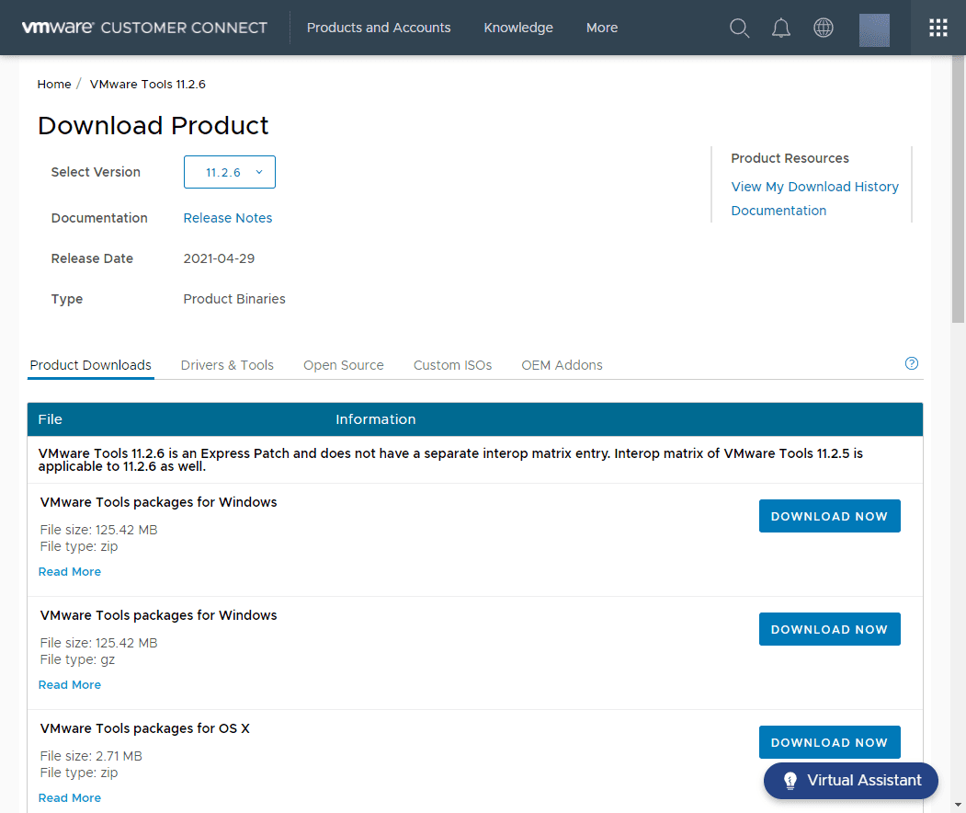Open the Knowledge menu
The image size is (966, 813).
[x=517, y=28]
